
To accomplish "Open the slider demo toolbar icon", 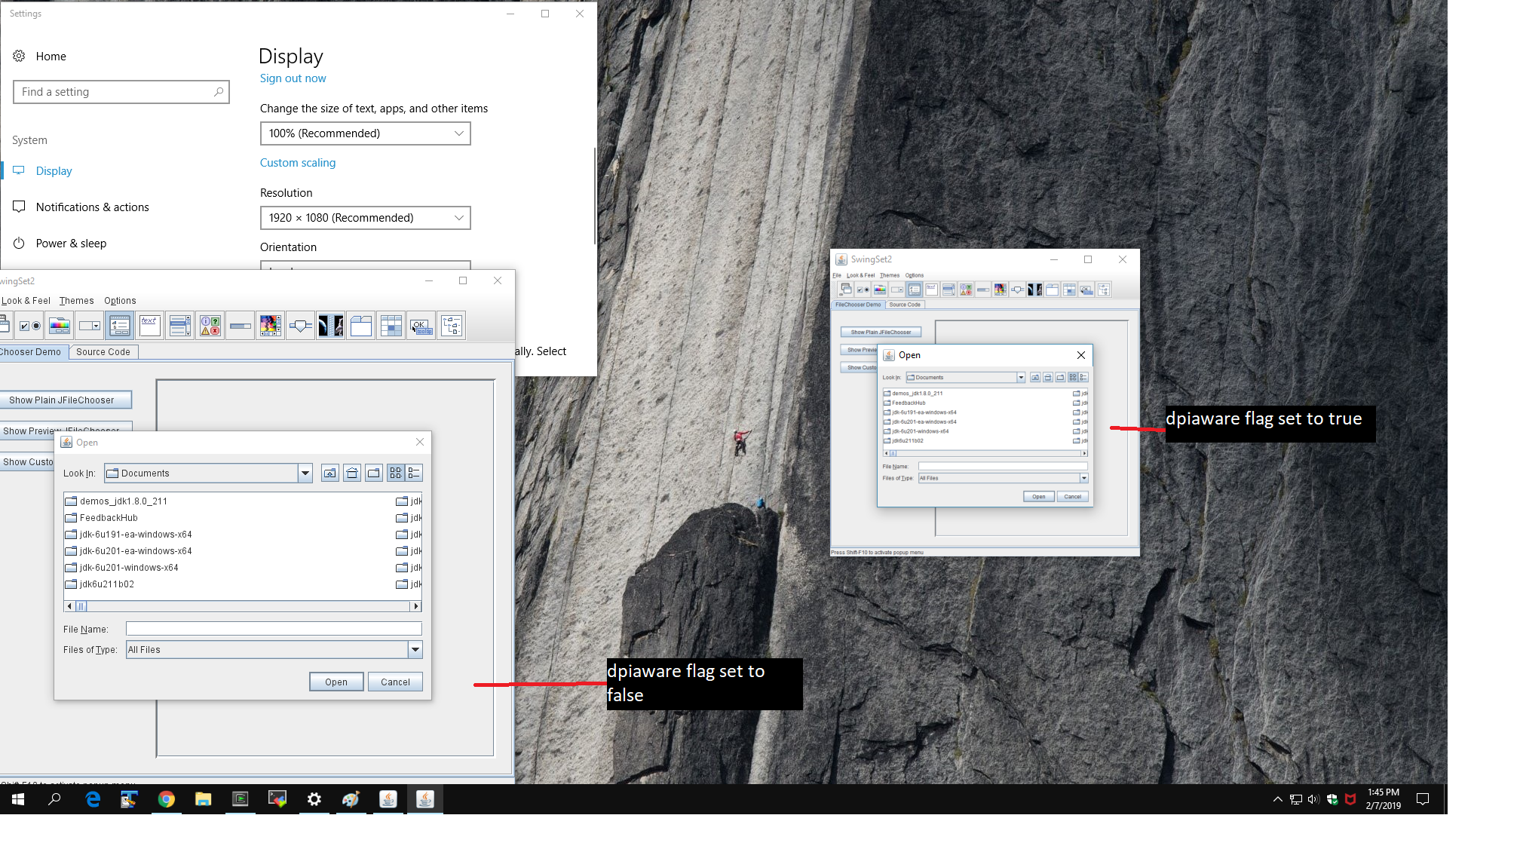I will pyautogui.click(x=300, y=326).
